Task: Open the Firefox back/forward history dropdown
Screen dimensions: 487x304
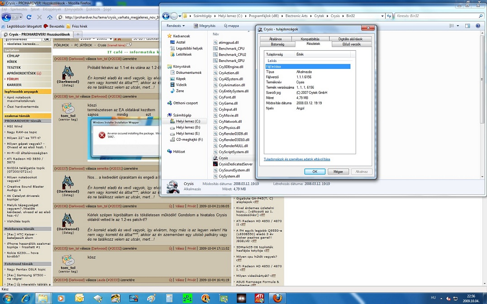Action: tap(21, 17)
